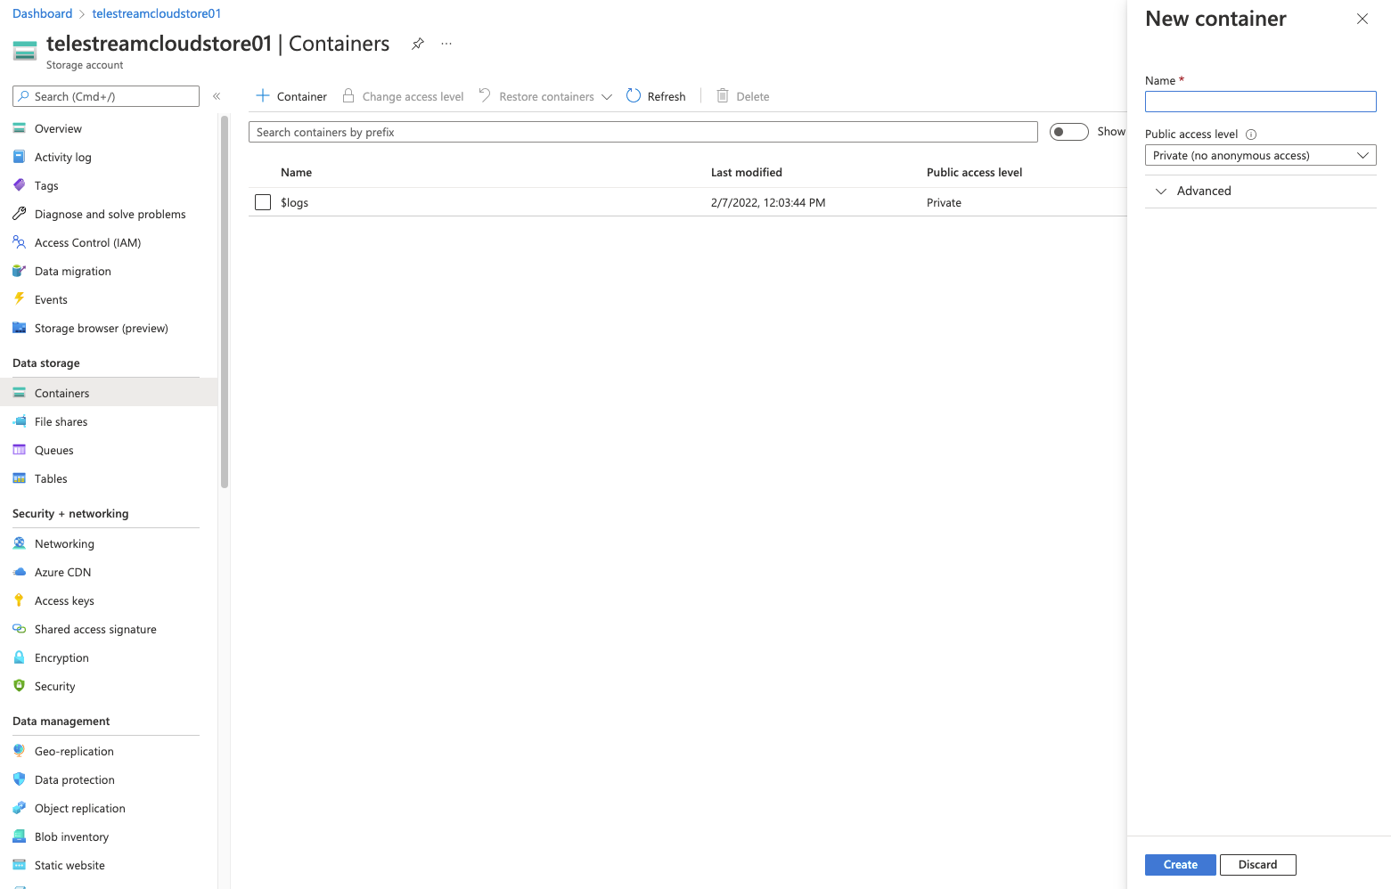Image resolution: width=1391 pixels, height=889 pixels.
Task: Click the Data migration icon
Action: coord(19,271)
